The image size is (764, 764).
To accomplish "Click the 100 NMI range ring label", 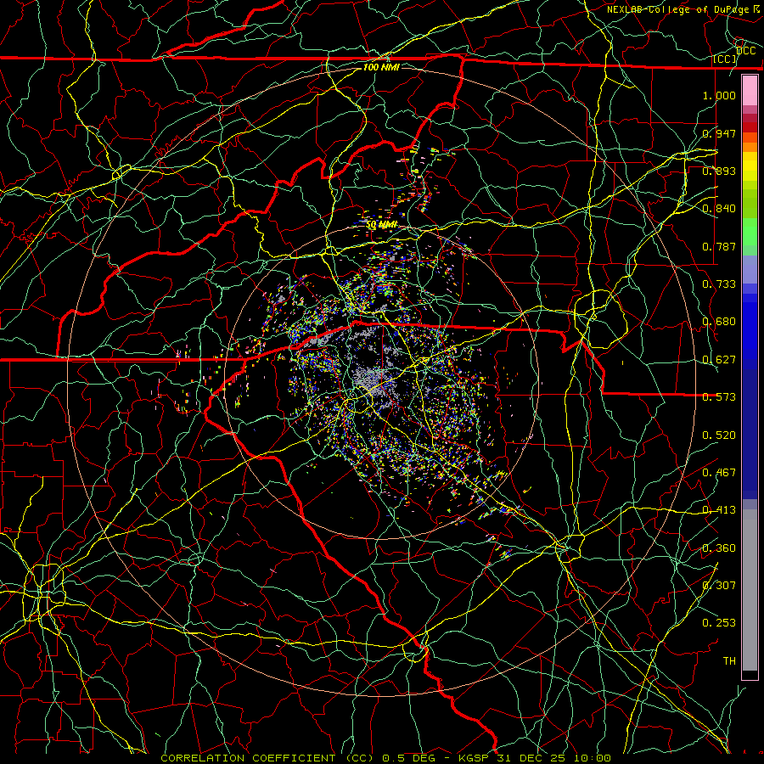I will coord(381,67).
